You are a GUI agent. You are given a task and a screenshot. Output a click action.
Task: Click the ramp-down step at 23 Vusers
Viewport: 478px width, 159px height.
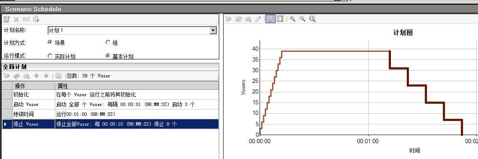tap(417, 85)
